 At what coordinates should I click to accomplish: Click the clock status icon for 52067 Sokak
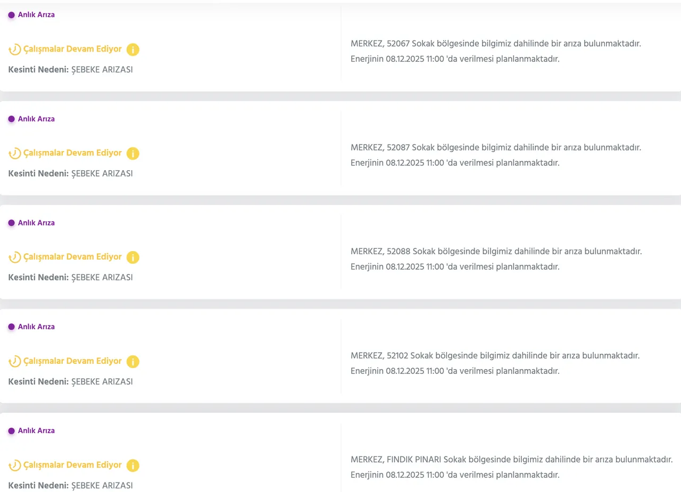[x=15, y=49]
